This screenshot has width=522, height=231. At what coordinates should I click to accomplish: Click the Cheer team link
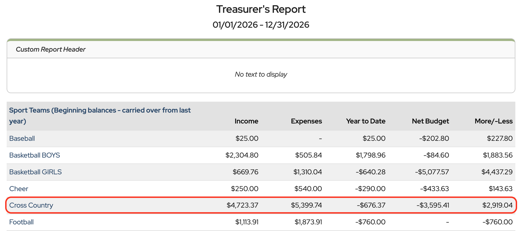point(19,189)
